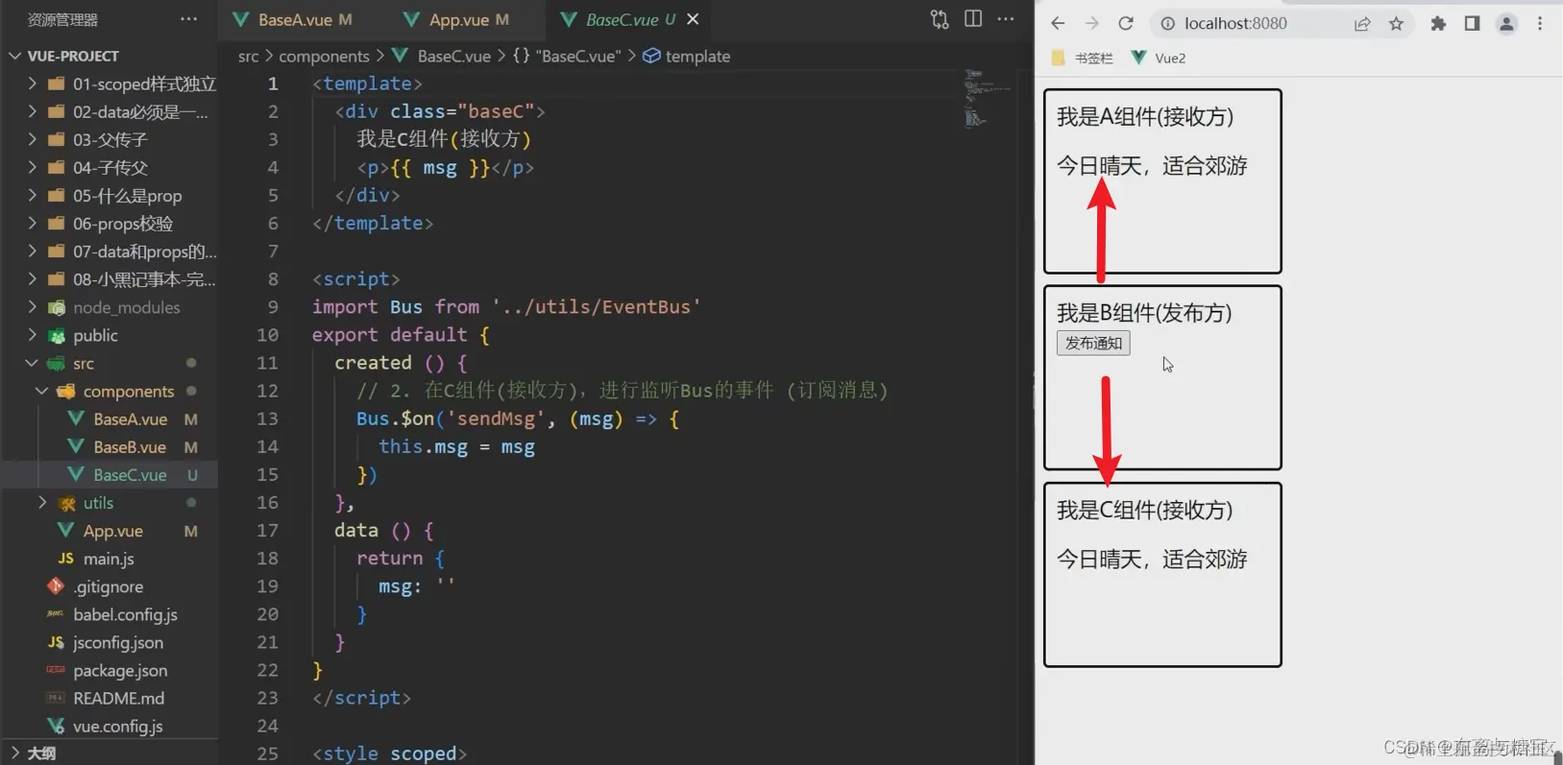The width and height of the screenshot is (1563, 765).
Task: Open the browser extensions puzzle icon
Action: 1438,24
